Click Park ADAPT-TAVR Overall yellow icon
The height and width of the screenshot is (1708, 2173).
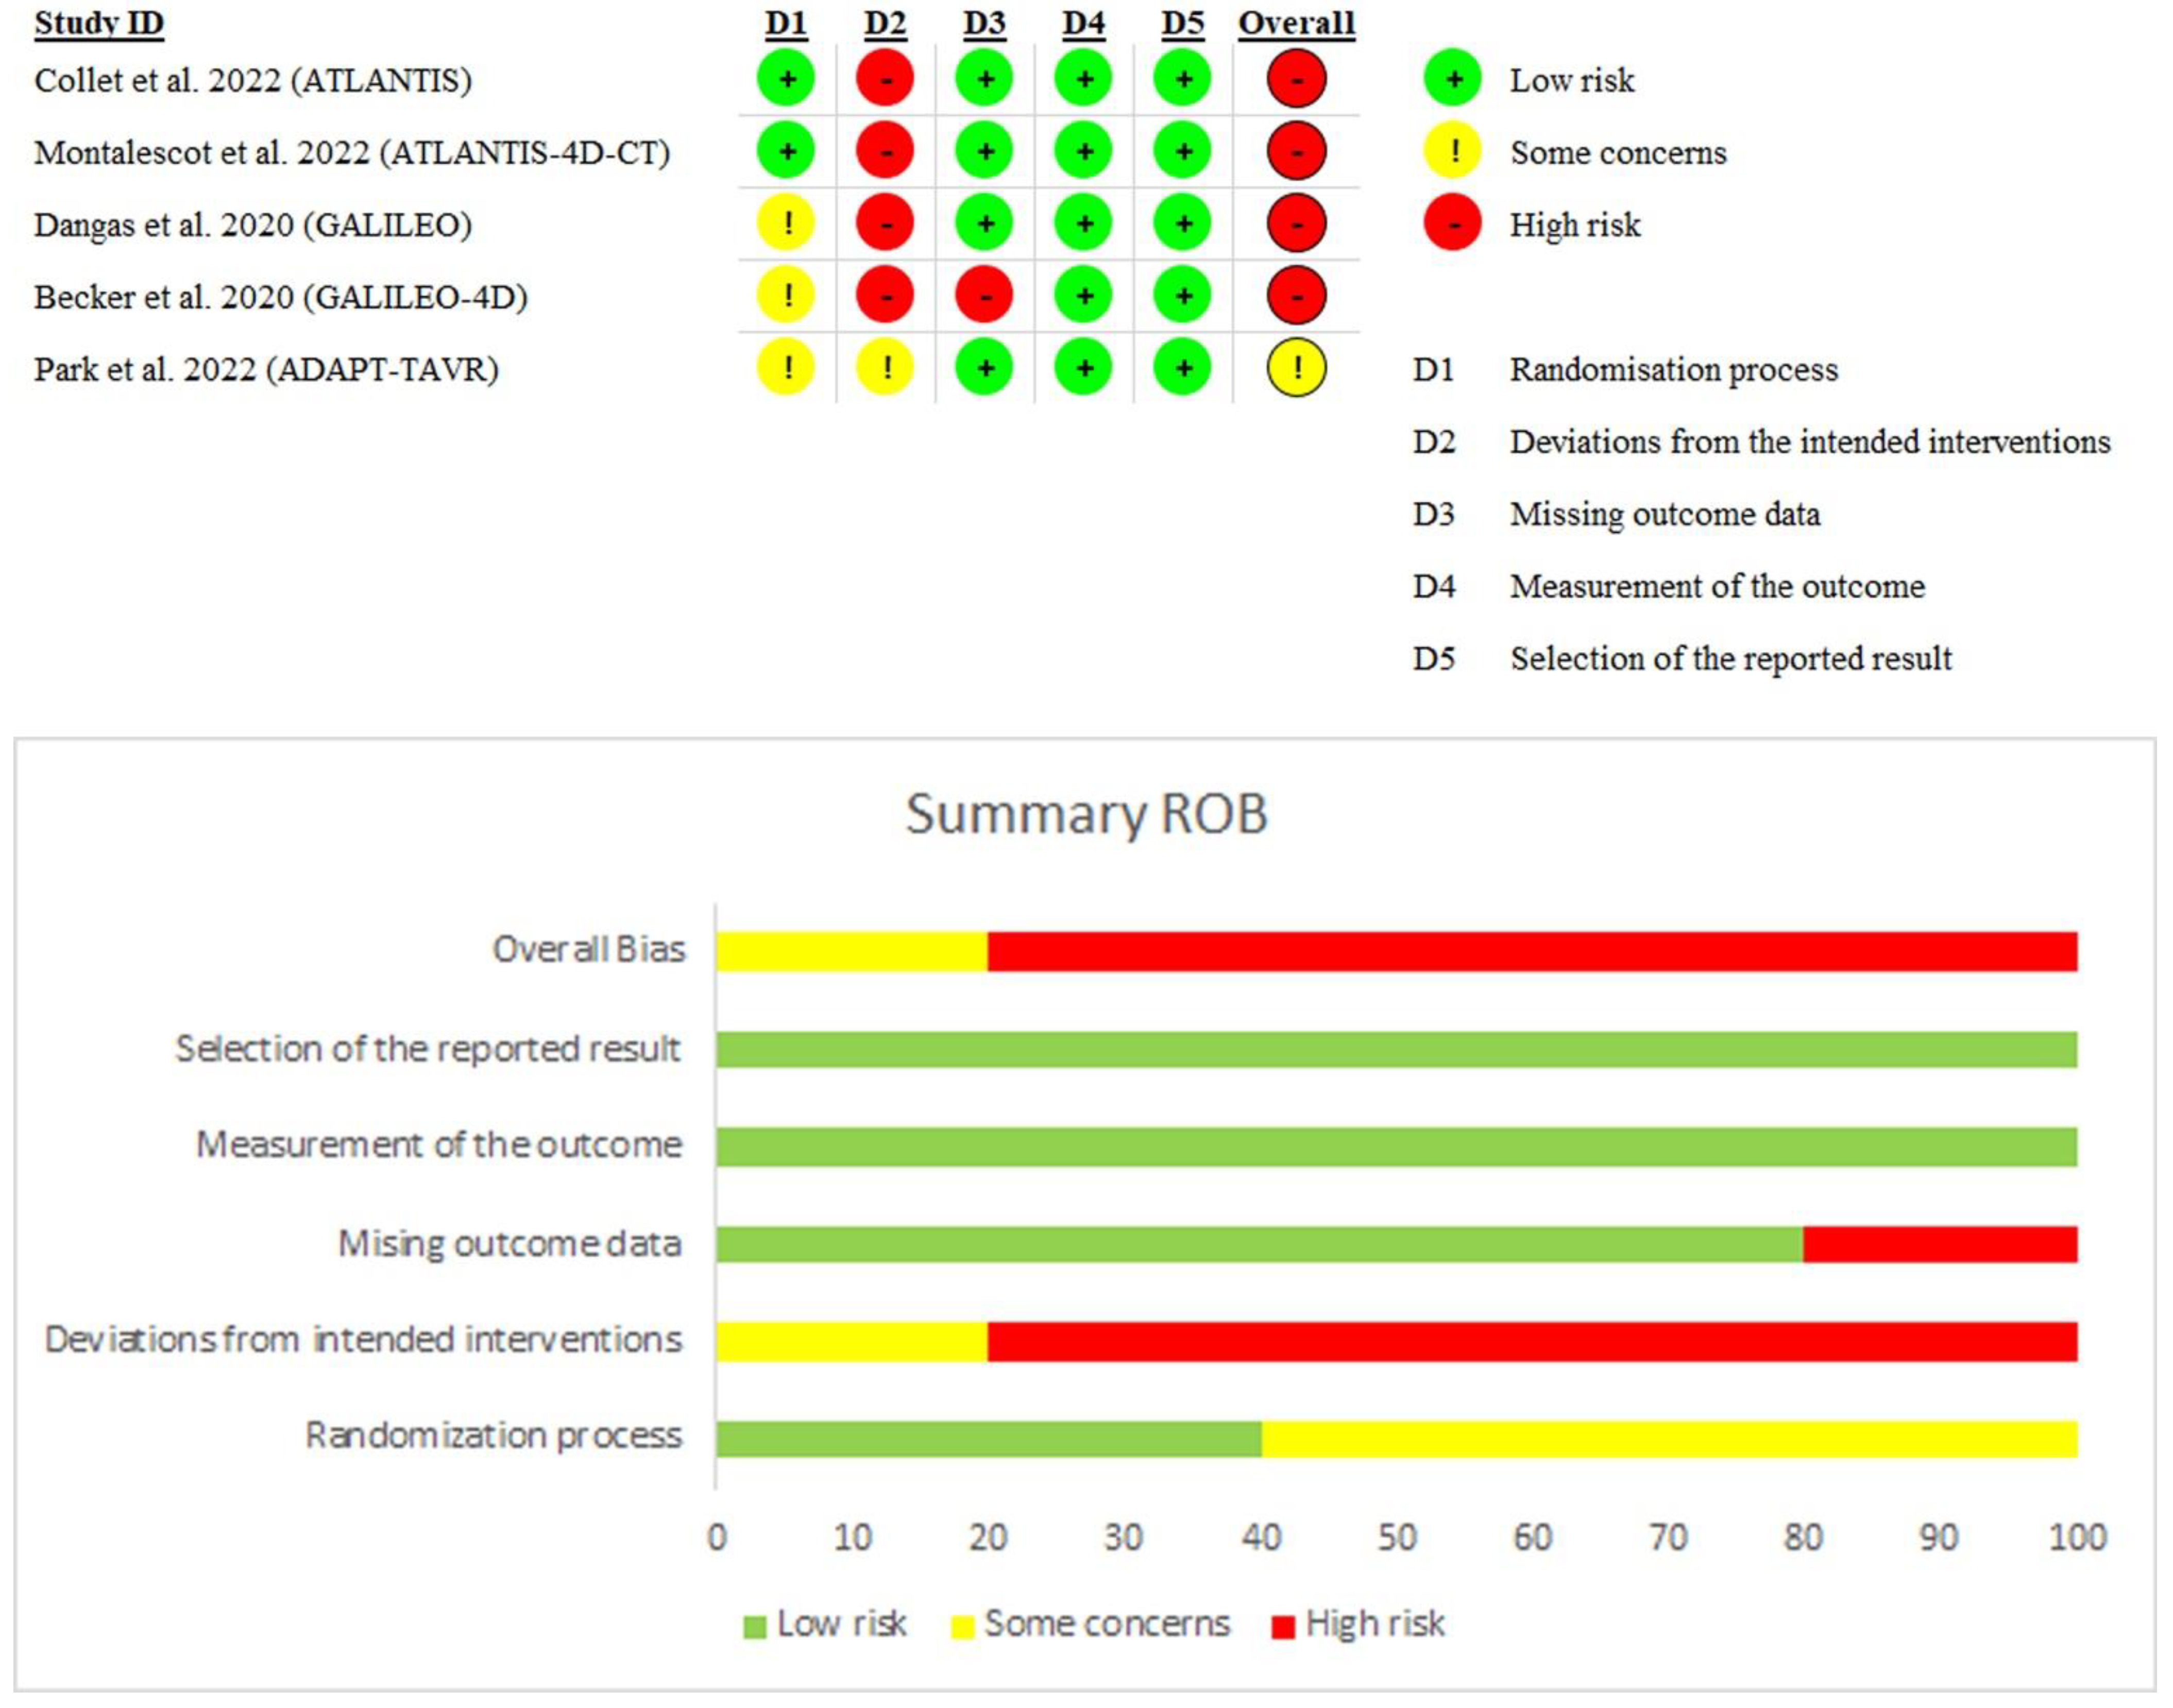(1296, 368)
